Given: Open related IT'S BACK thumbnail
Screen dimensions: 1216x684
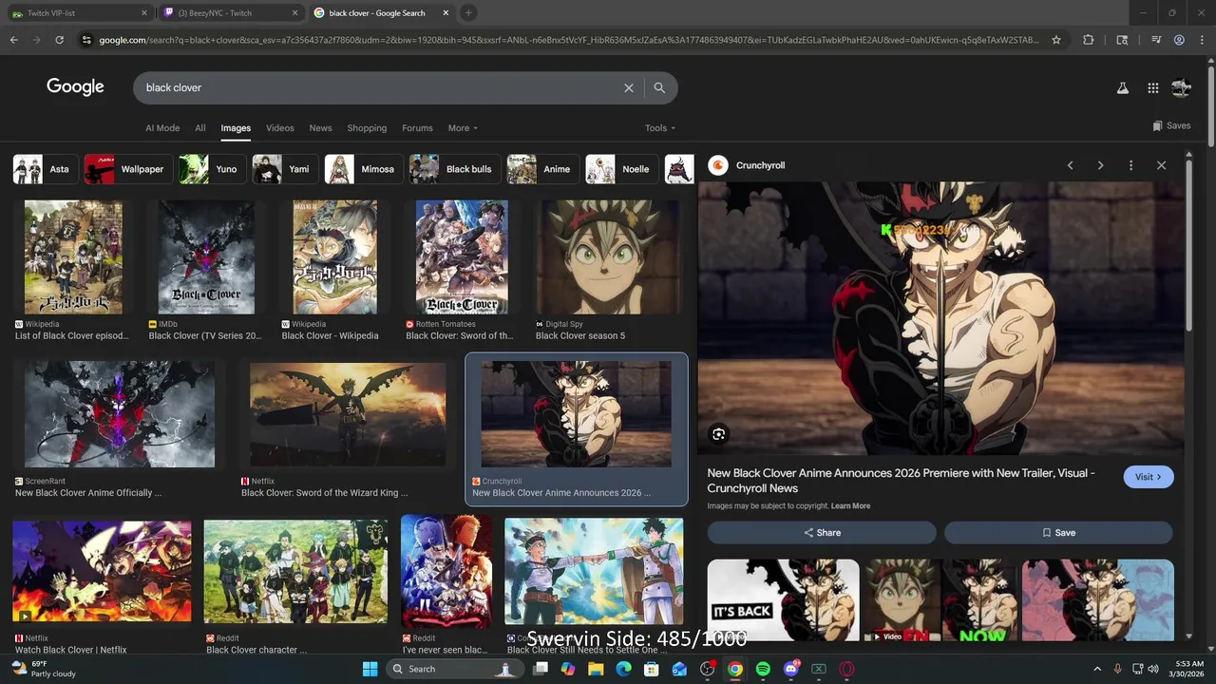Looking at the screenshot, I should click(783, 600).
